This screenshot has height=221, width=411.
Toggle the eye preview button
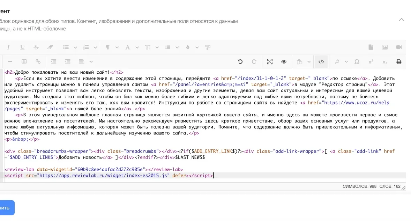point(284,61)
